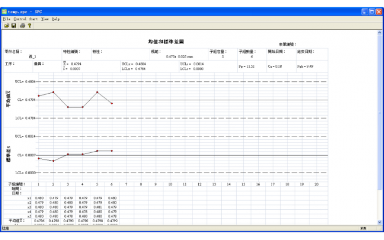The height and width of the screenshot is (240, 384).
Task: Click the part name value 圆_1
Action: click(x=33, y=56)
